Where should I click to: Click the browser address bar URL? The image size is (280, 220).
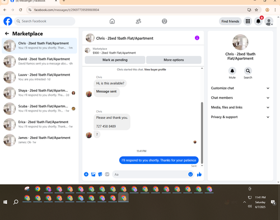pyautogui.click(x=67, y=10)
